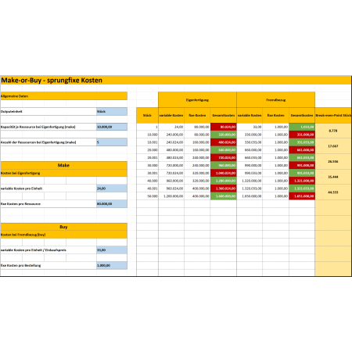Select the Make-or-Buy sprungfixe Kosten title cell

[x=176, y=81]
